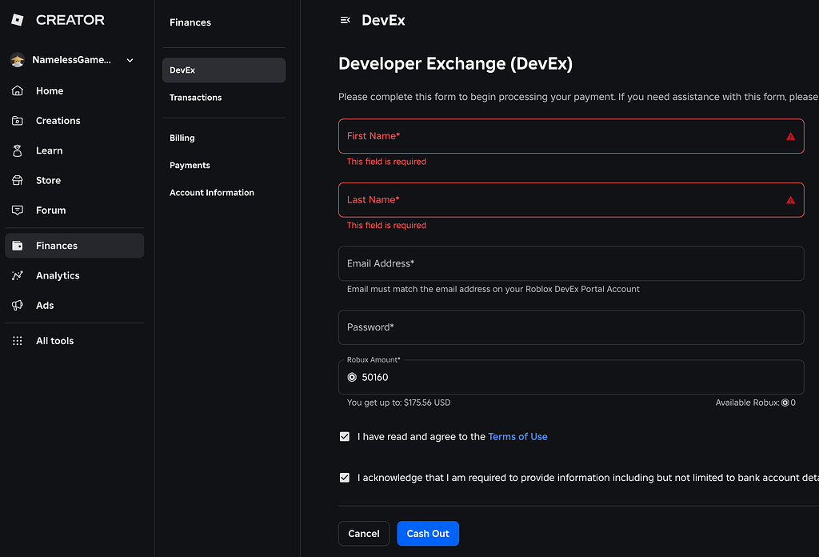Open the Billing page

182,137
